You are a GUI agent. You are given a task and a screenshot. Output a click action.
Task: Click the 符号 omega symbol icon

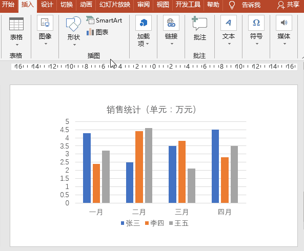[x=256, y=23]
